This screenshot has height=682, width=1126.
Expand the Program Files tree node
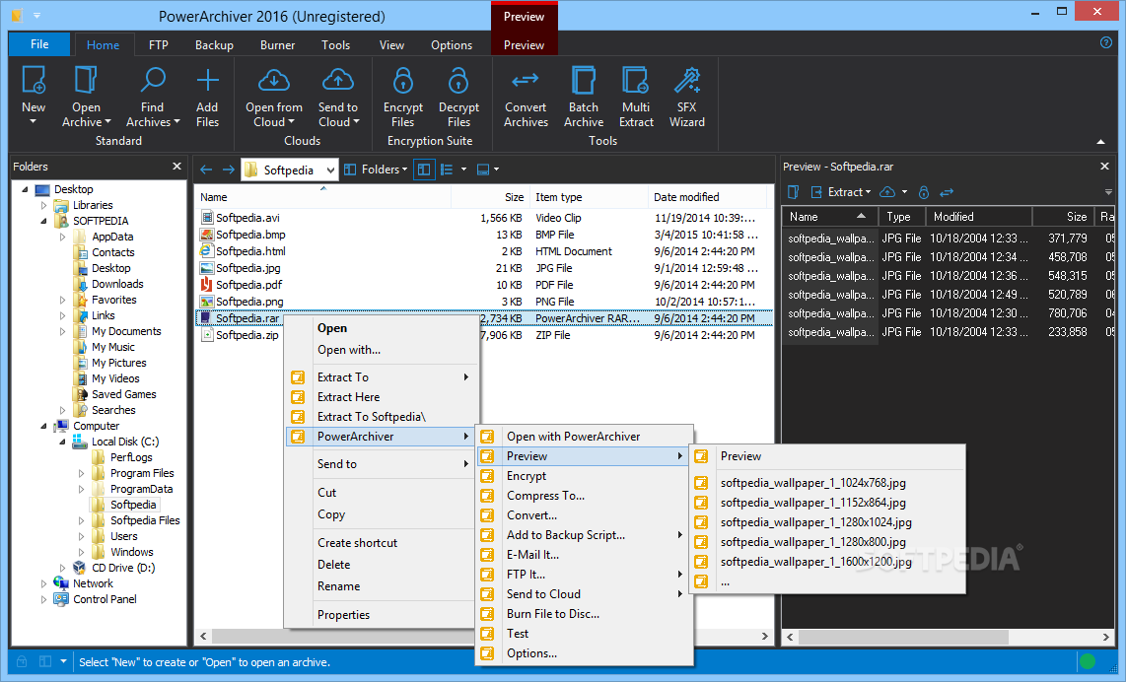[x=81, y=474]
